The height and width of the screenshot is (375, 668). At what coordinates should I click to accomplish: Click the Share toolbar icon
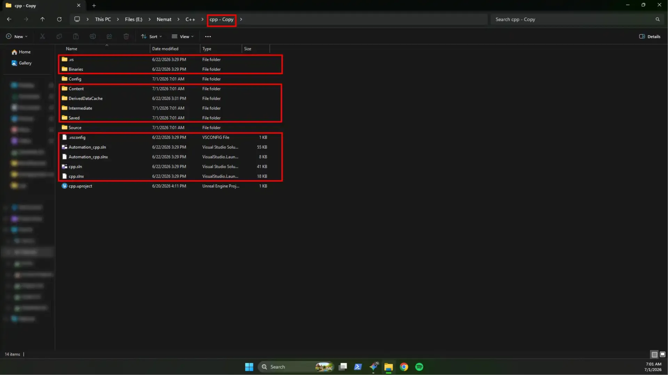click(109, 36)
